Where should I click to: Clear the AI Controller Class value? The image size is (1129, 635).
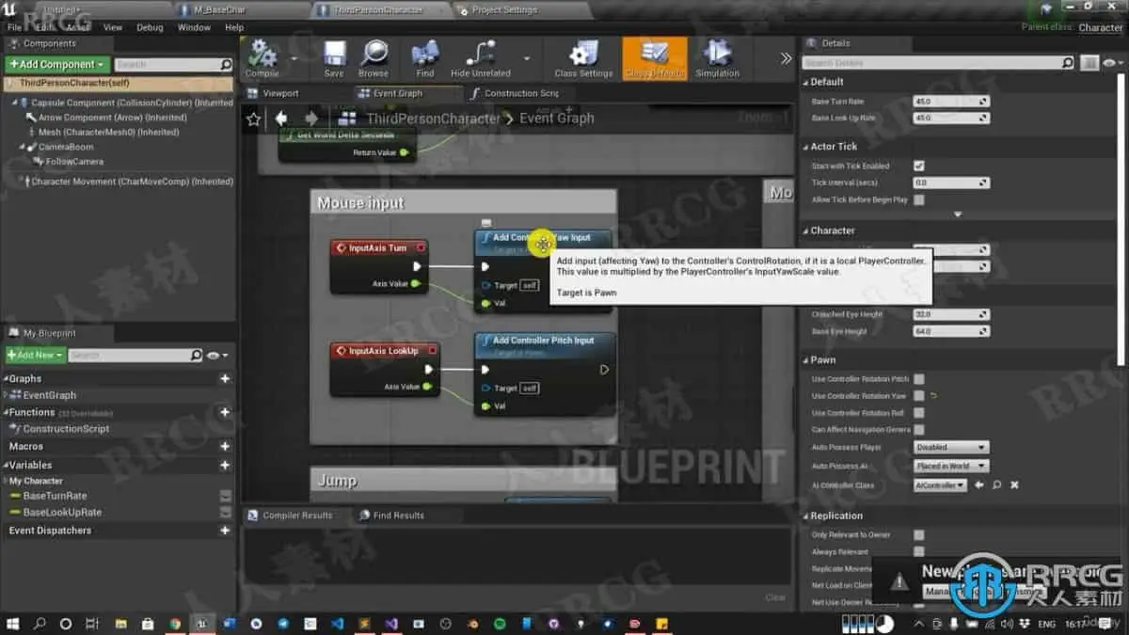click(1014, 485)
